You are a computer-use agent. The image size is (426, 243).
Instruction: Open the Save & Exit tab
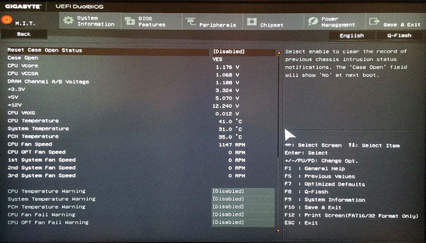[396, 22]
